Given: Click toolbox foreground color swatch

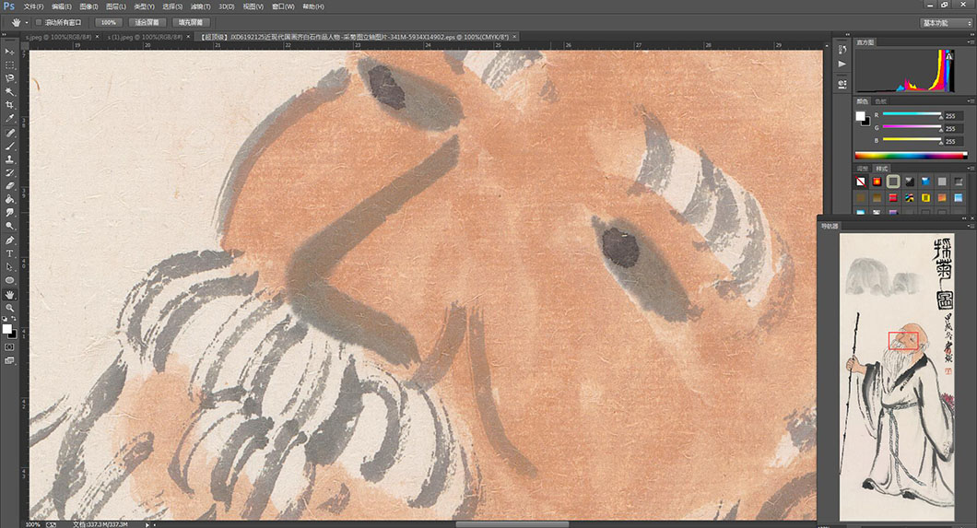Looking at the screenshot, I should 6,329.
